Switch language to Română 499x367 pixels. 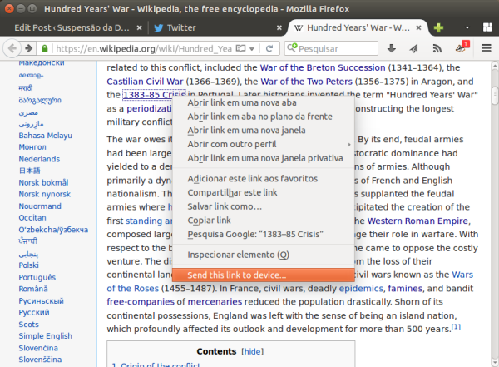coord(33,289)
